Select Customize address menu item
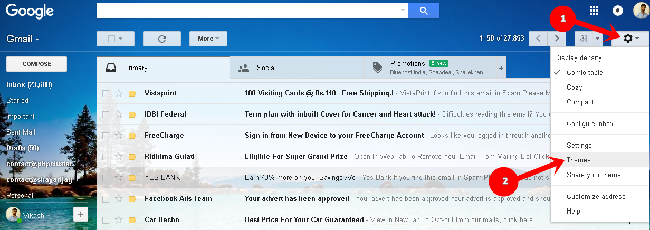The image size is (650, 230). point(596,196)
